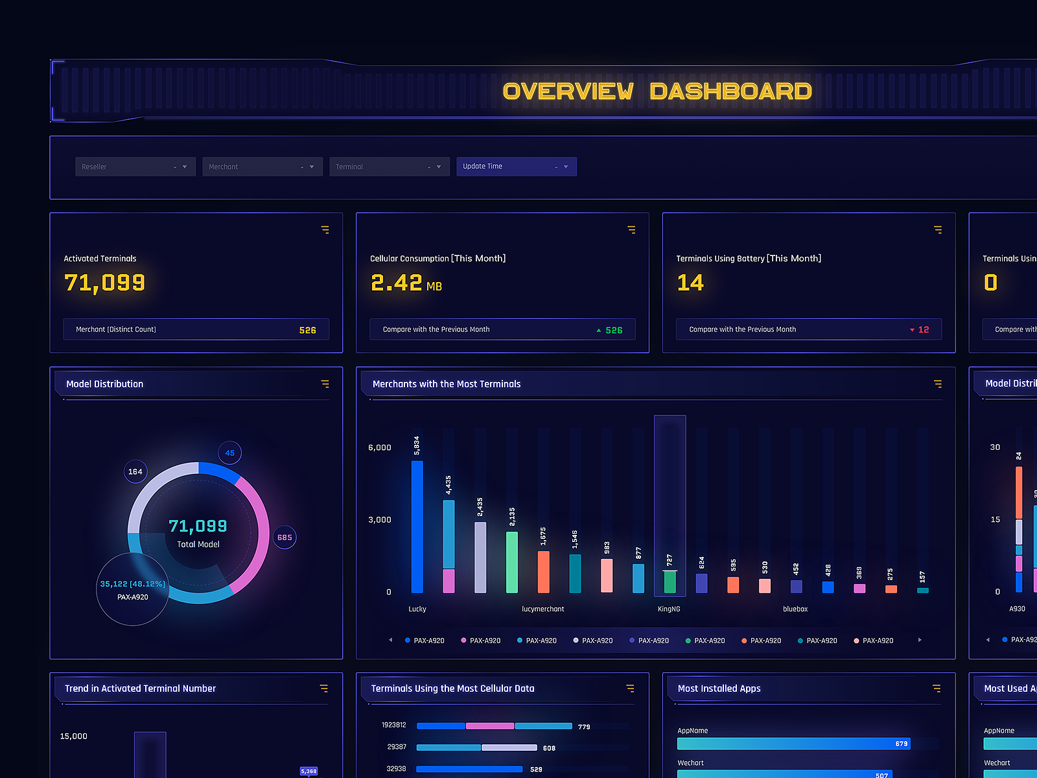Expand the Terminal filter dropdown
The image size is (1037, 778).
click(x=389, y=167)
